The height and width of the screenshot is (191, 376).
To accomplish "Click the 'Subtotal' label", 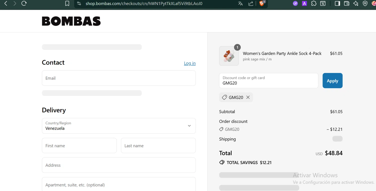I will click(227, 112).
